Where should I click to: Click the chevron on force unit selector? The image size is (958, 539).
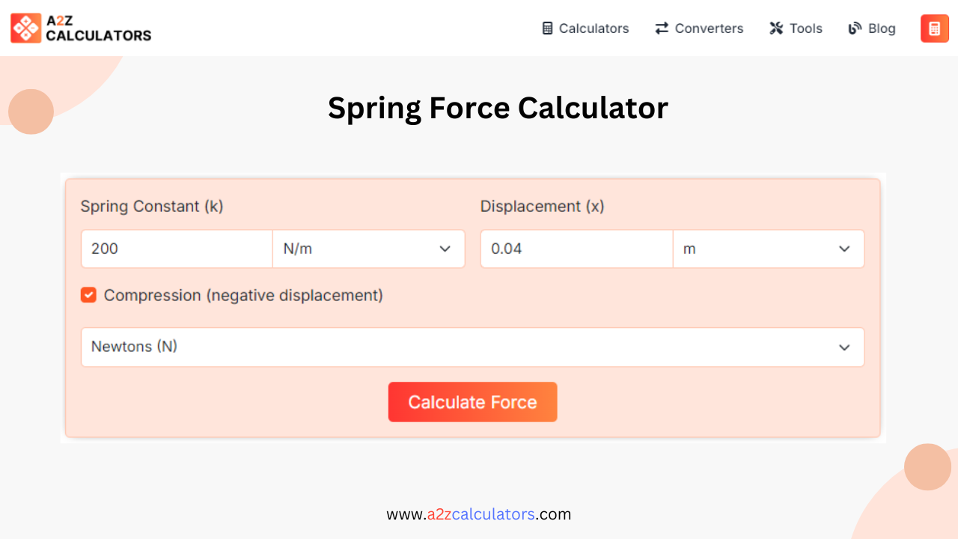click(844, 347)
